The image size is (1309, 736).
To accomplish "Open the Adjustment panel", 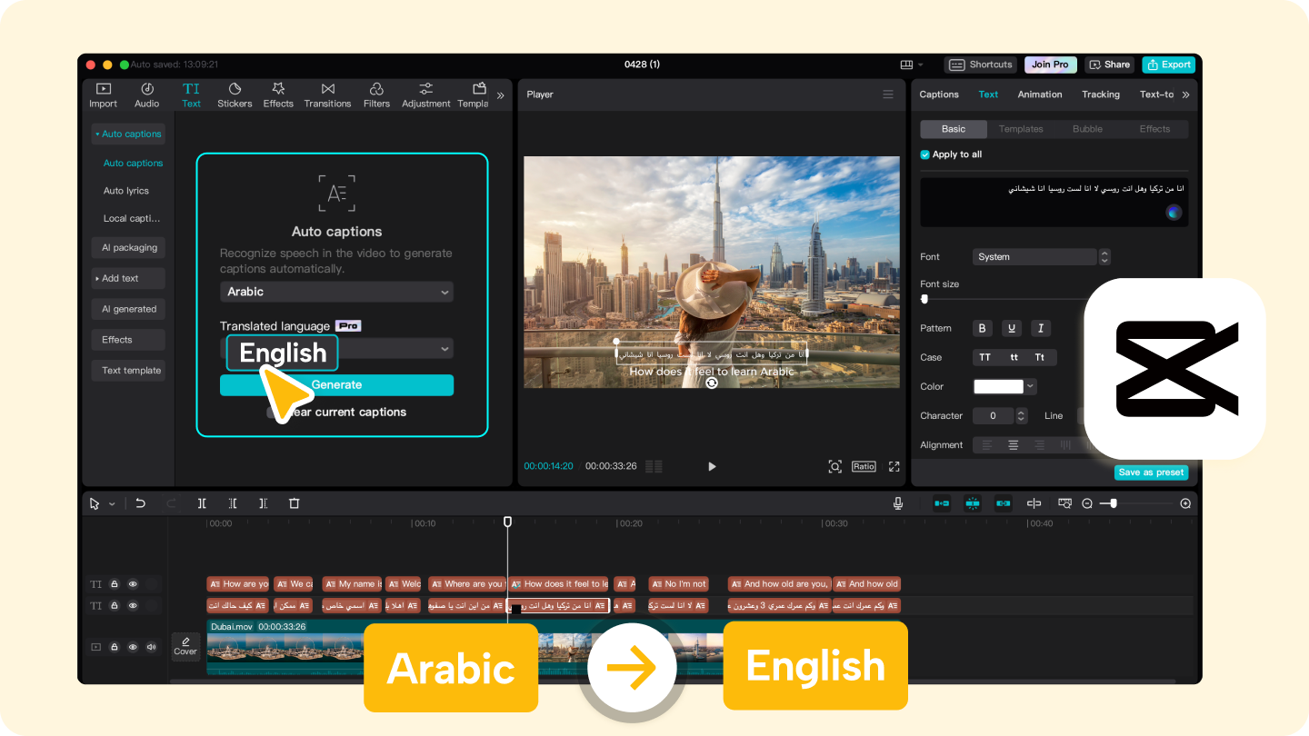I will (425, 94).
